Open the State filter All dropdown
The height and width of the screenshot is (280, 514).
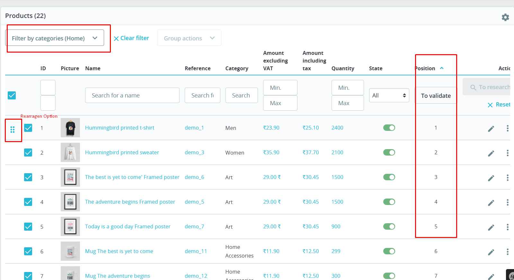coord(389,95)
